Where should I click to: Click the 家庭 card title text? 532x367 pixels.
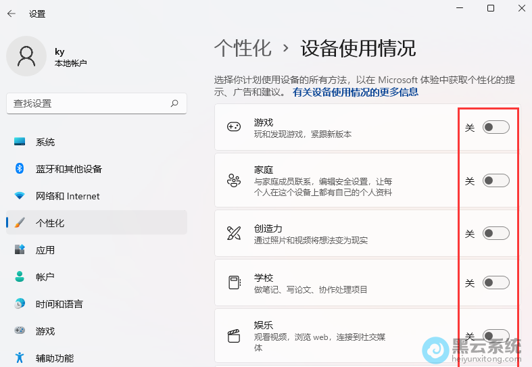click(264, 170)
